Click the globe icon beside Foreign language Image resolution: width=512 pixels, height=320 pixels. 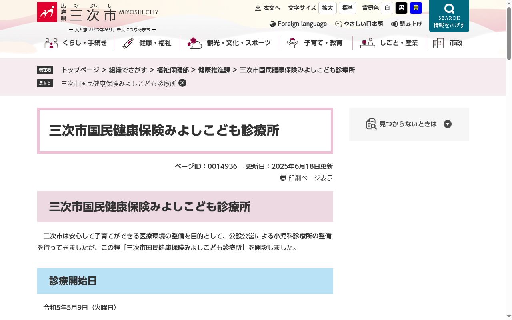click(x=273, y=24)
